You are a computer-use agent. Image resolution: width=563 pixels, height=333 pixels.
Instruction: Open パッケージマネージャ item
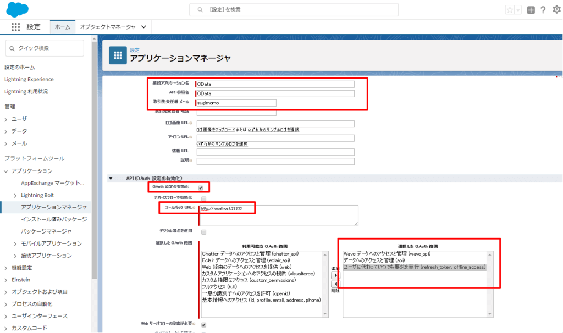[x=46, y=231]
